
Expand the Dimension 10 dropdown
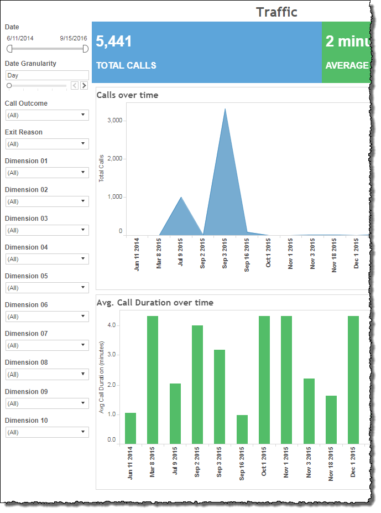[x=47, y=432]
